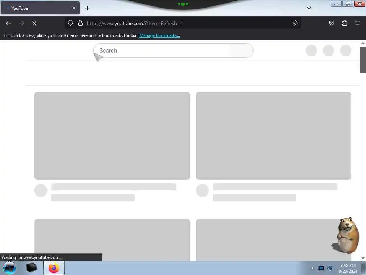Open the monitor icon in system tray
The height and width of the screenshot is (275, 366).
click(x=321, y=268)
